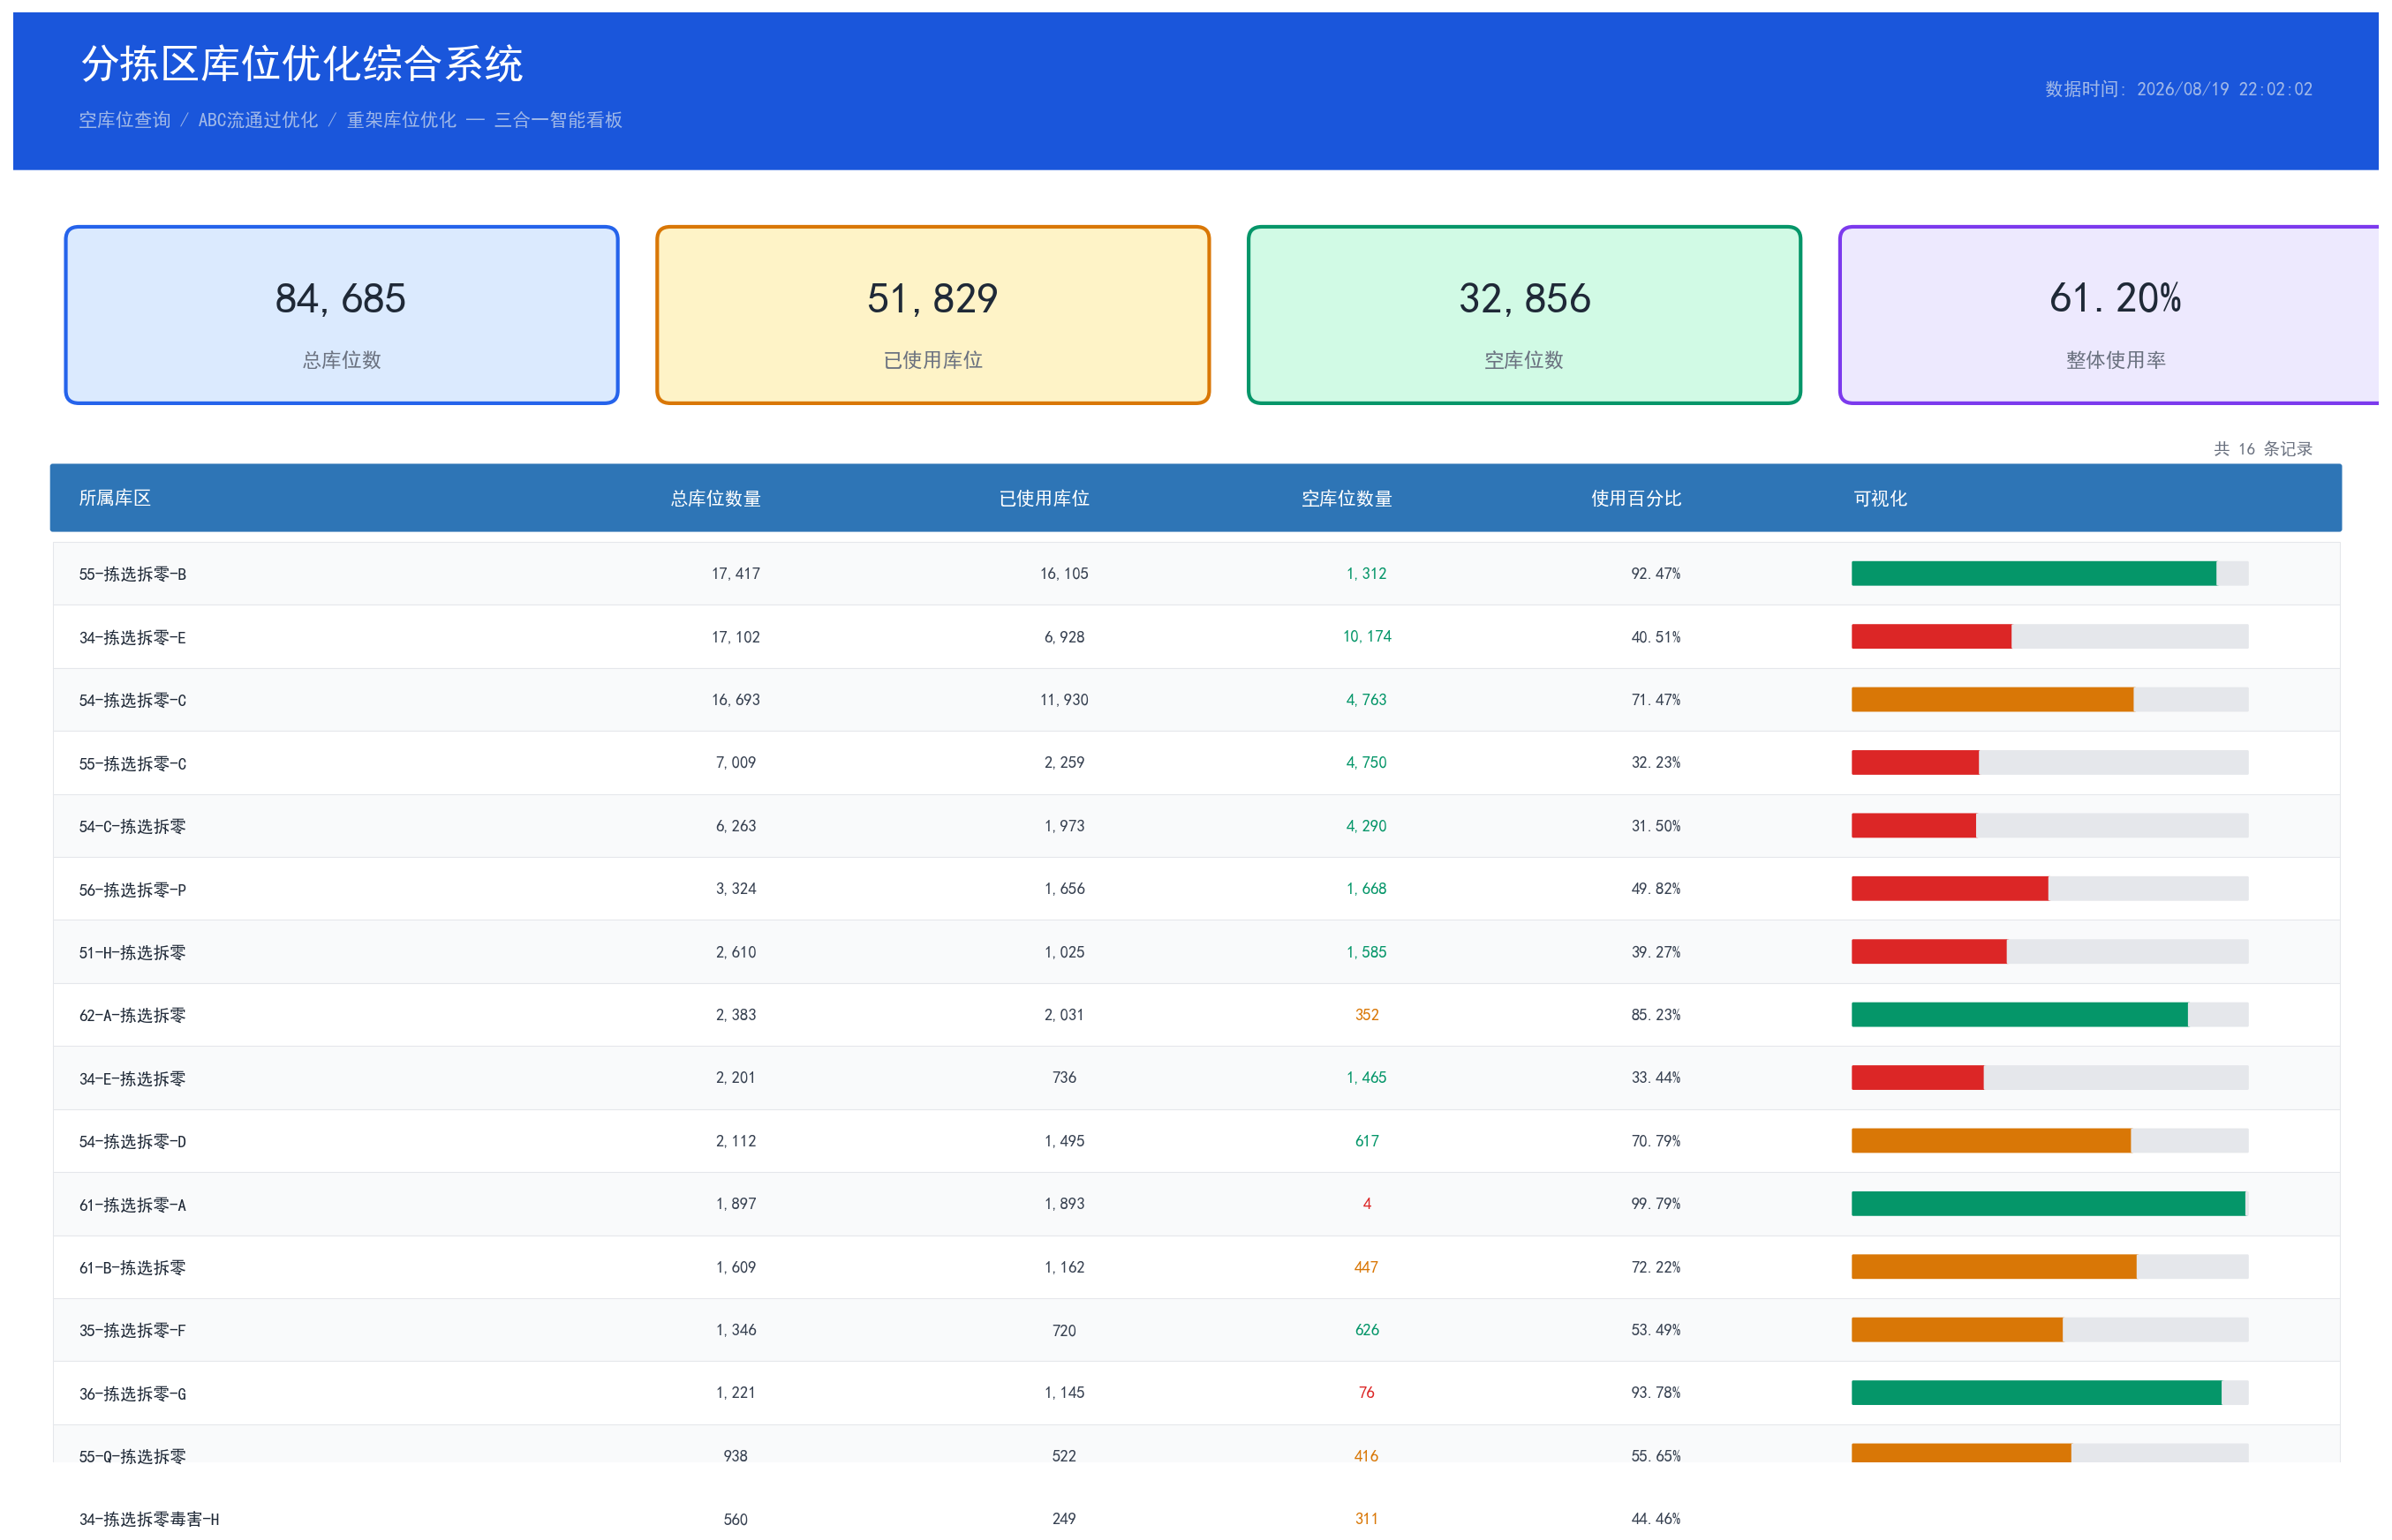Click the percentage 92.47%
This screenshot has height=1540, width=2392.
tap(1656, 573)
